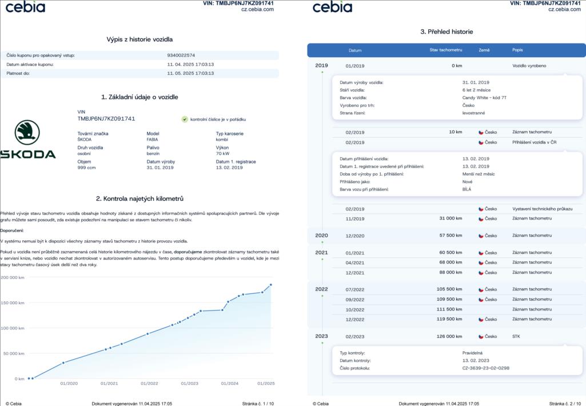The height and width of the screenshot is (406, 586).
Task: Click the Czech flag in the 10 km row
Action: click(x=481, y=132)
